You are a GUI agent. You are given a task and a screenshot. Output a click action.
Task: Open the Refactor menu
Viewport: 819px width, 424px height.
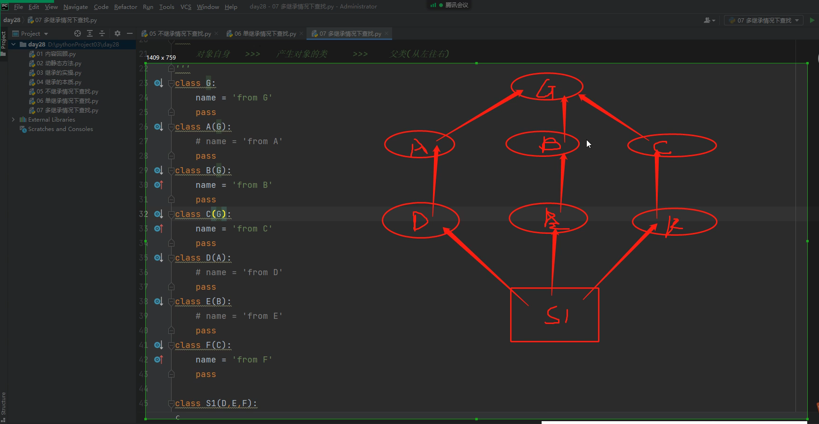click(126, 7)
